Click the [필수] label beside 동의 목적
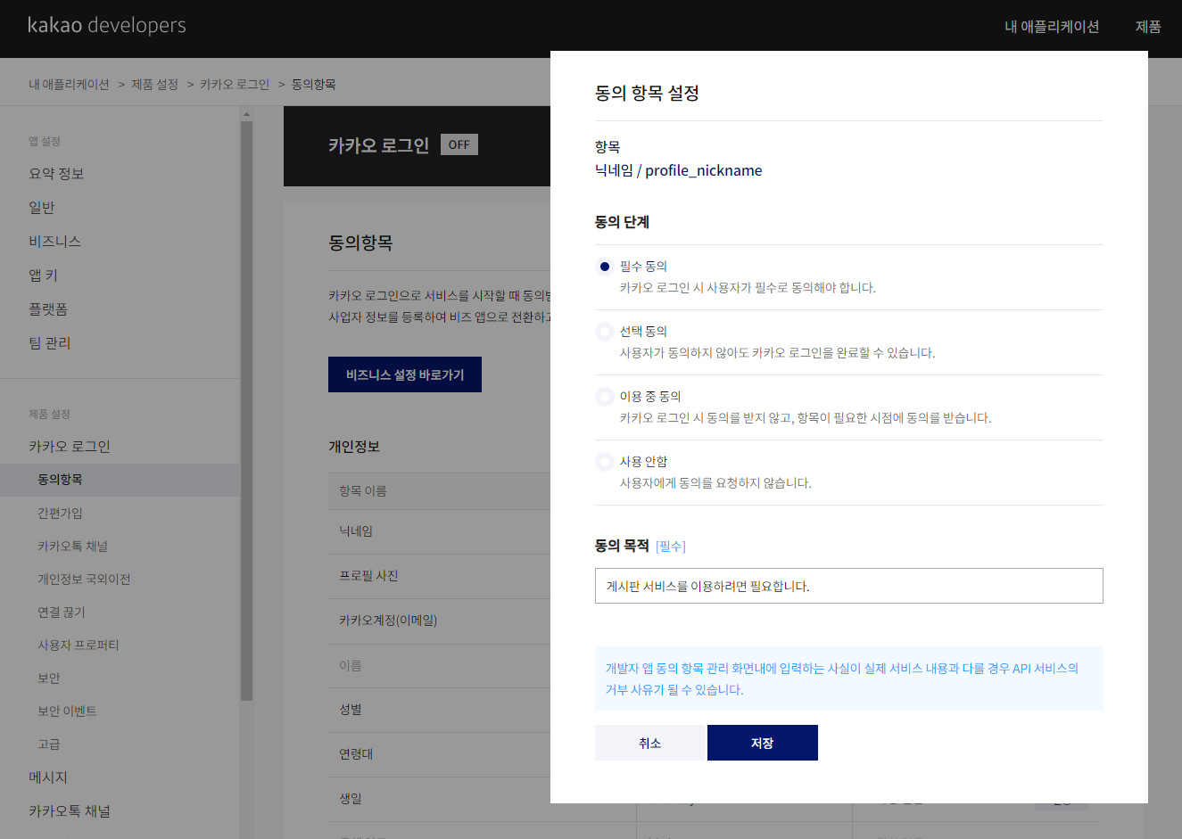The image size is (1182, 839). 671,547
